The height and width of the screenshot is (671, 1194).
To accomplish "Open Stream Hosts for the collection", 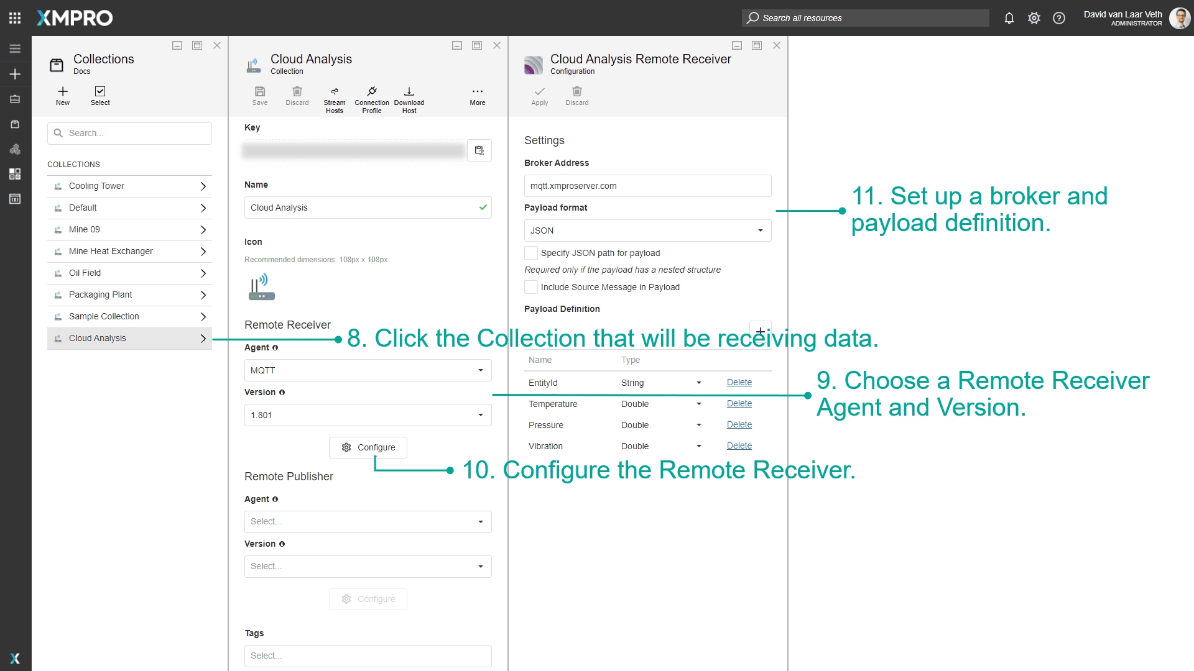I will [335, 98].
